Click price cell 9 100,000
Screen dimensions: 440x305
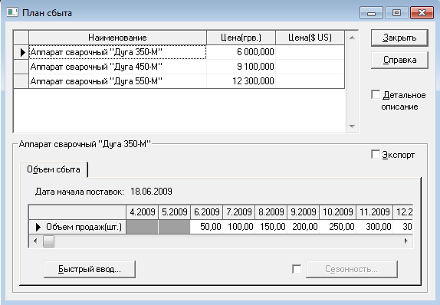(x=241, y=67)
